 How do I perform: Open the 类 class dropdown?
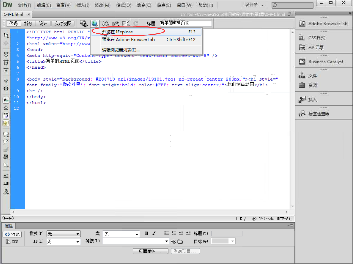(121, 234)
